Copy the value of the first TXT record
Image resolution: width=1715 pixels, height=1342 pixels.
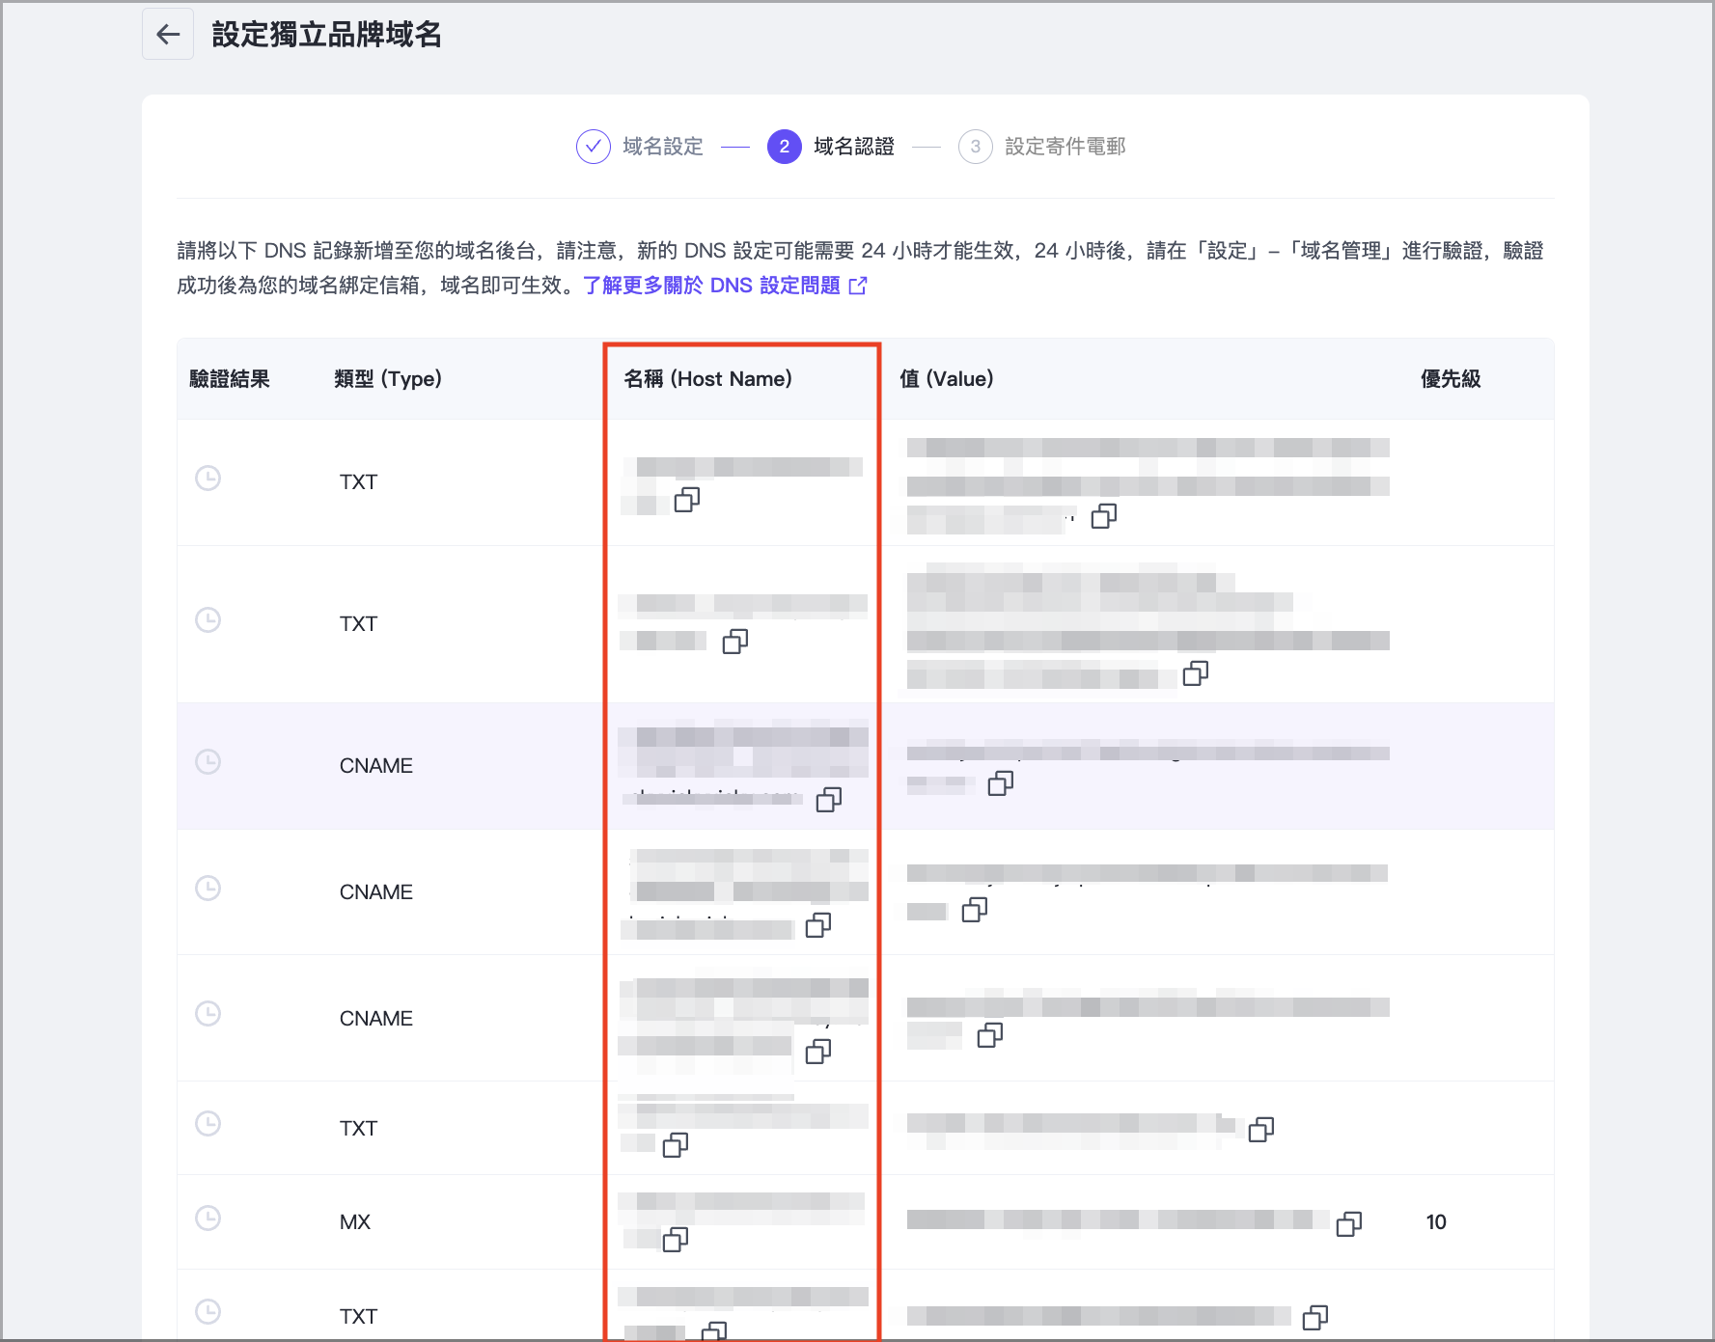coord(1103,517)
